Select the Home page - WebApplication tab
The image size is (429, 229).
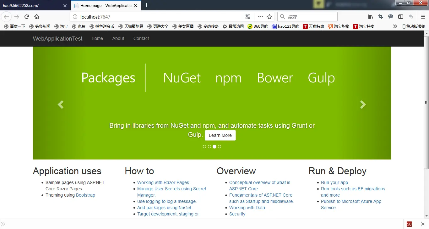coord(106,5)
